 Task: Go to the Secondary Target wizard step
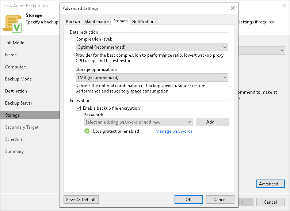tap(22, 127)
